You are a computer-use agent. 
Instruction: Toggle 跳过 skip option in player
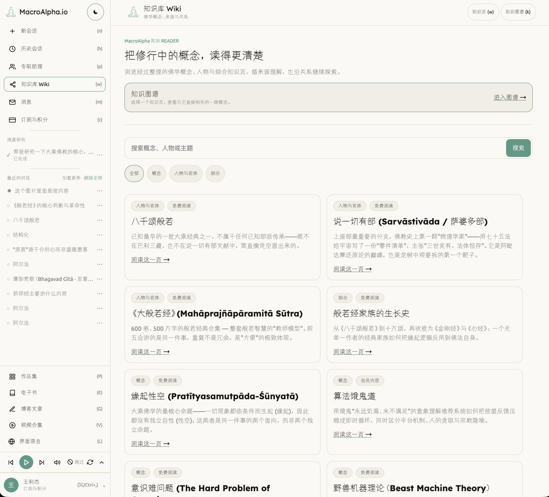coord(75,462)
